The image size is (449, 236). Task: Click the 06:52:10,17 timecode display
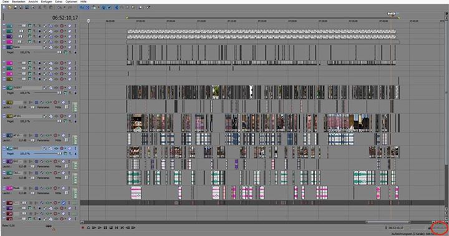[65, 17]
